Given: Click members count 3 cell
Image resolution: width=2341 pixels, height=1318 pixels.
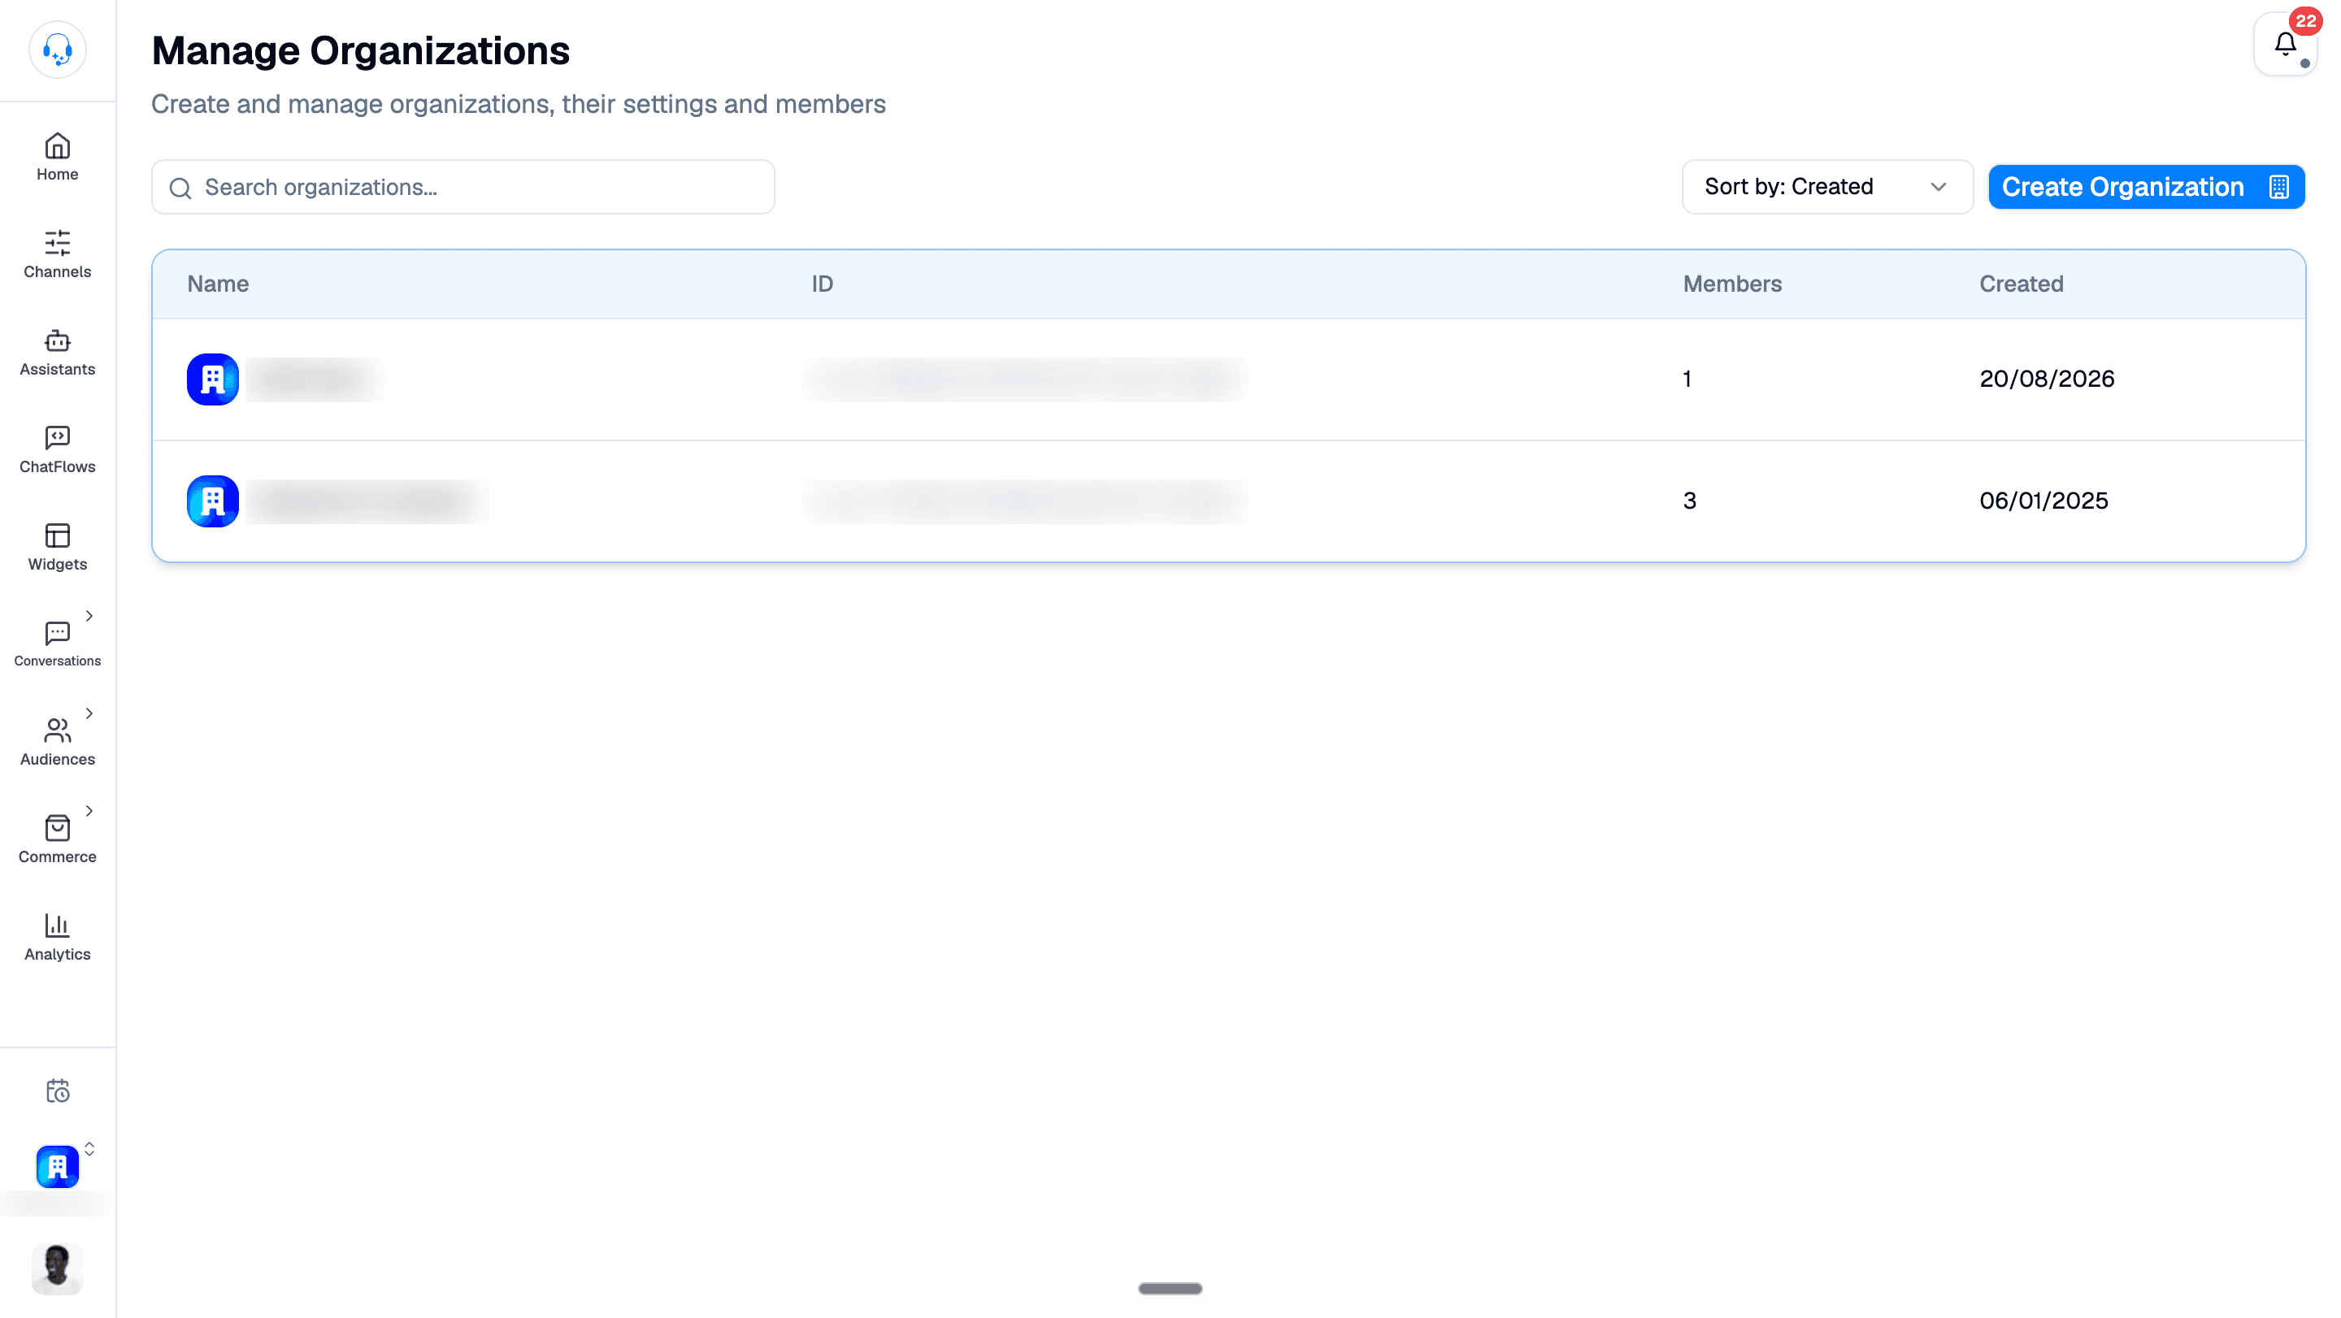Looking at the screenshot, I should (x=1689, y=501).
